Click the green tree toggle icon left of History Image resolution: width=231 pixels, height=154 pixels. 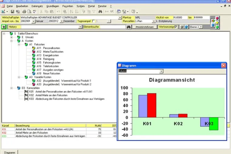click(4, 27)
